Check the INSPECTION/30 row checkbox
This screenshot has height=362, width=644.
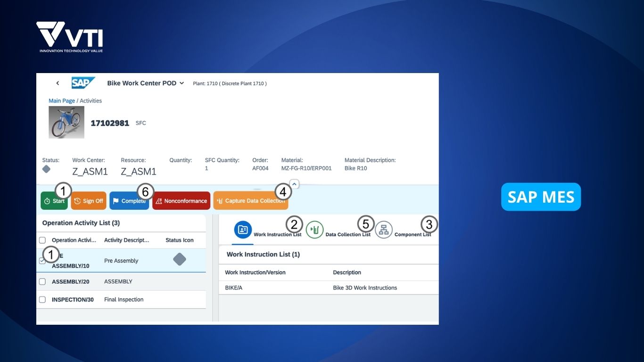tap(42, 300)
